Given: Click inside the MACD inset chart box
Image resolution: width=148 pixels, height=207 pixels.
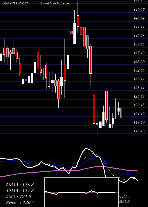Looking at the screenshot, I should [81, 192].
